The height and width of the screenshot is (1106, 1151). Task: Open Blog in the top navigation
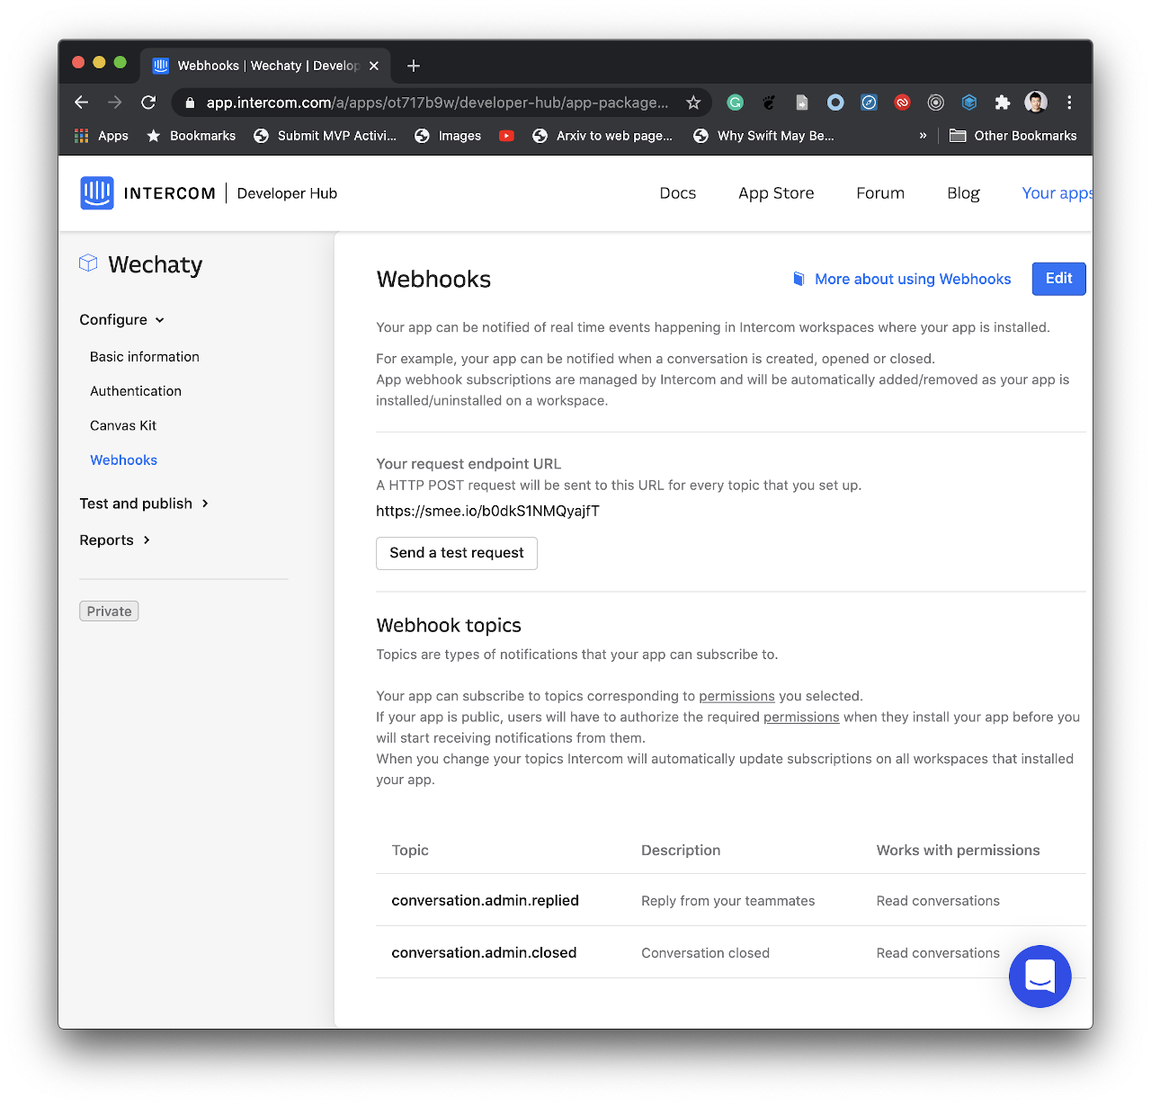pyautogui.click(x=963, y=193)
